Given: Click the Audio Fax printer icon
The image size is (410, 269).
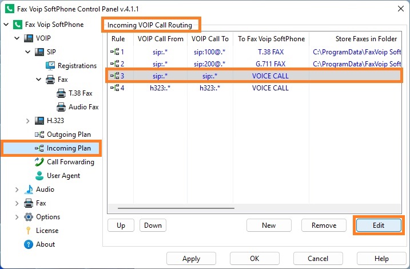Looking at the screenshot, I should point(61,107).
